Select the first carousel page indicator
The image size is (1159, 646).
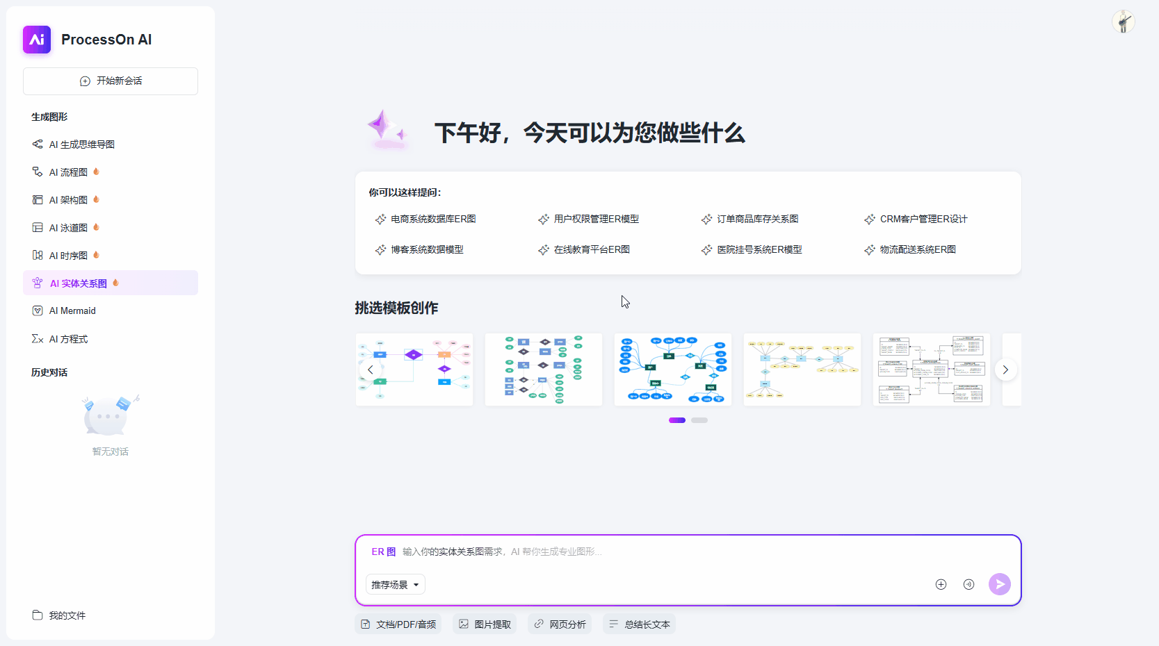[677, 420]
